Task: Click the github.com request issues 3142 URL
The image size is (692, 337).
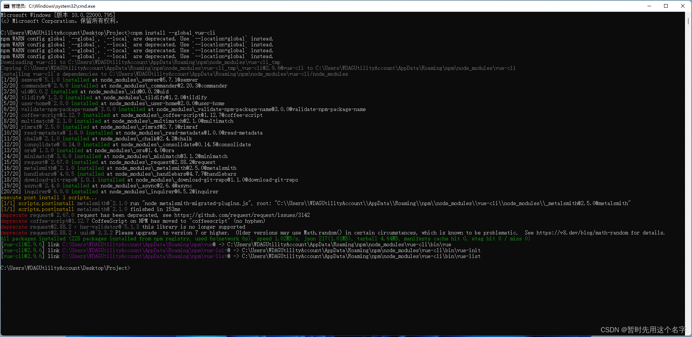Action: tap(242, 215)
